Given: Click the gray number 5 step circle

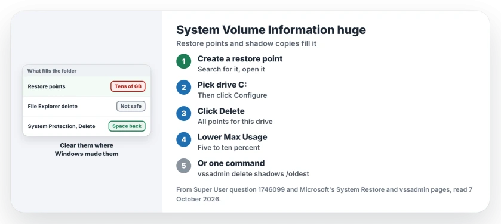Looking at the screenshot, I should point(184,166).
